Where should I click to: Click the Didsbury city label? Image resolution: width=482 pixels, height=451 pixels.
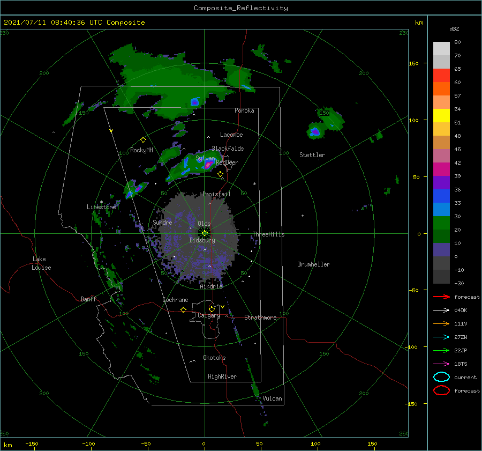tap(202, 240)
